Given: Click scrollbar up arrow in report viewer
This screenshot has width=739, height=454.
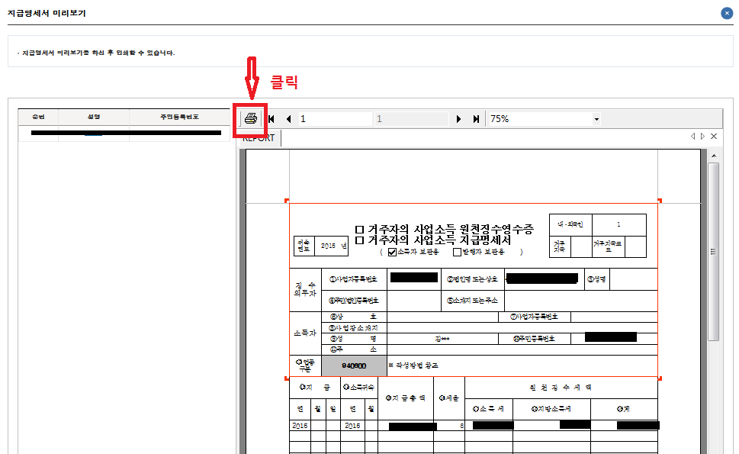Looking at the screenshot, I should click(713, 155).
